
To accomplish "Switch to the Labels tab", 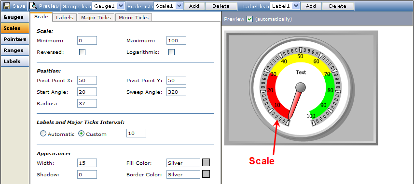I will click(x=65, y=18).
